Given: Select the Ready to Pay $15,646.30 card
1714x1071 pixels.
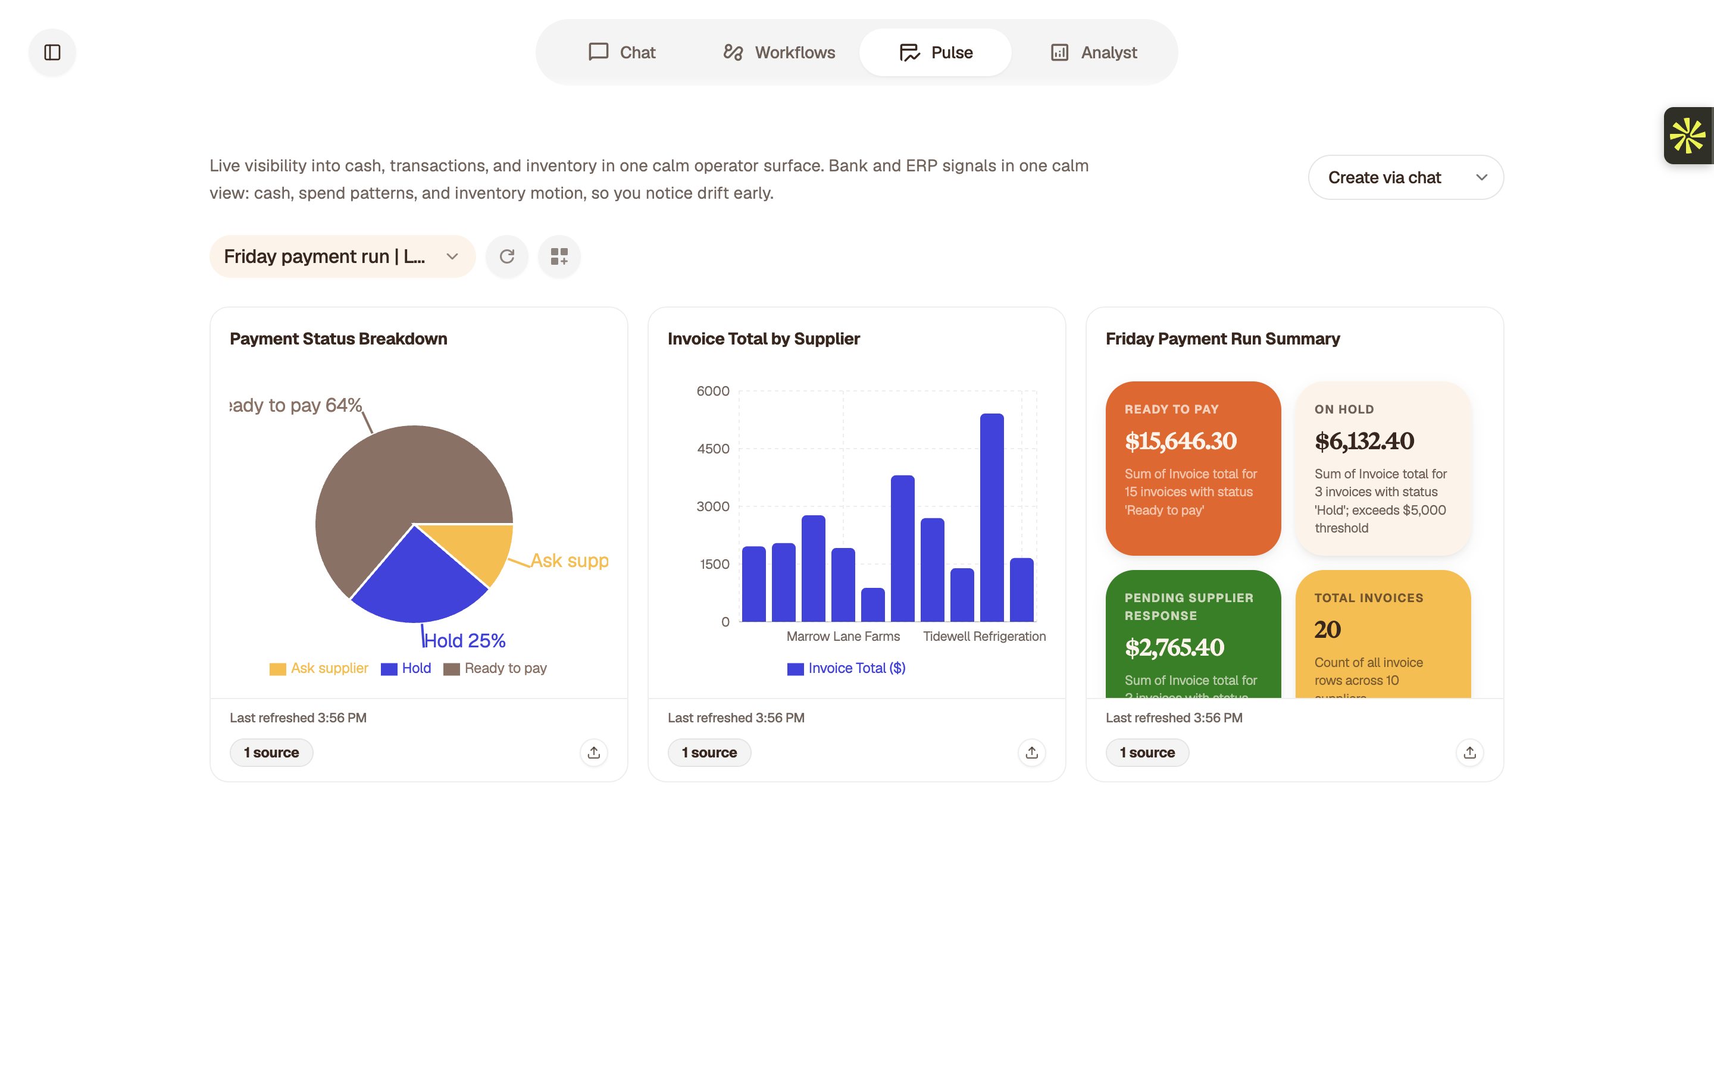Looking at the screenshot, I should point(1193,468).
